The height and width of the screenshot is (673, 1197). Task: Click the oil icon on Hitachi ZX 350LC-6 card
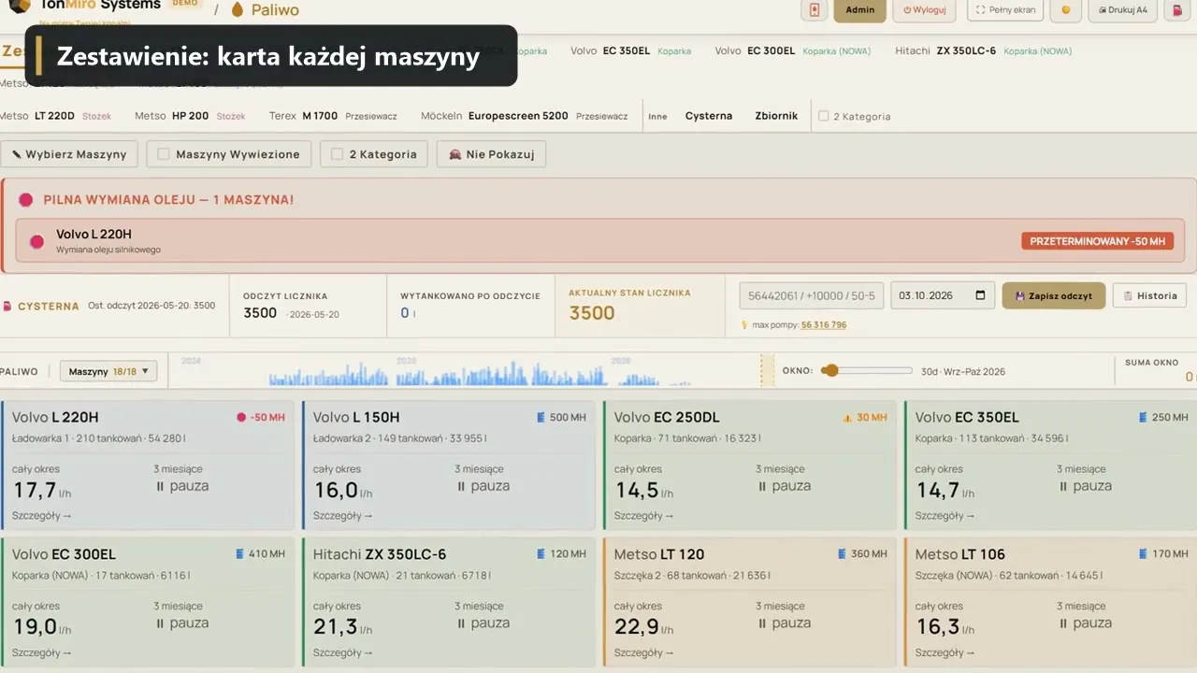541,554
